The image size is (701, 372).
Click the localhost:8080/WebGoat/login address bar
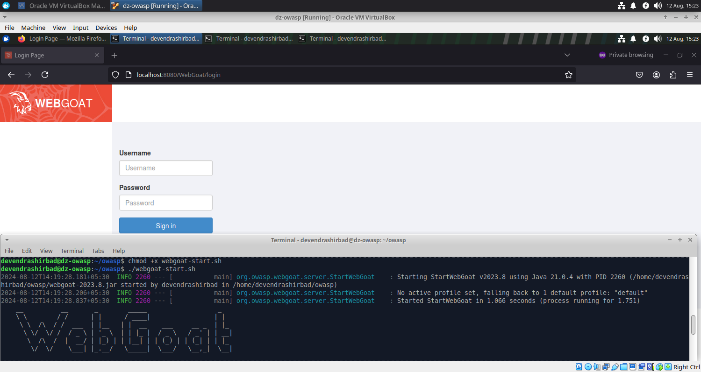[x=342, y=75]
